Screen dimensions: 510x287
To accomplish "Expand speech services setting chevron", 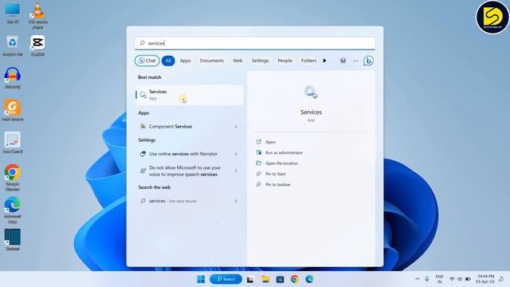I will [x=236, y=171].
